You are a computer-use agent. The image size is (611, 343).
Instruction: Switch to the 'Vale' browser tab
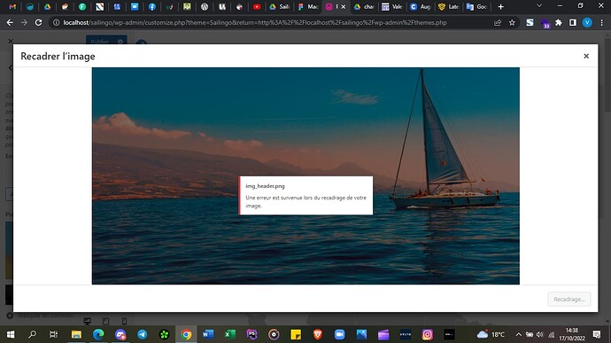pos(392,6)
